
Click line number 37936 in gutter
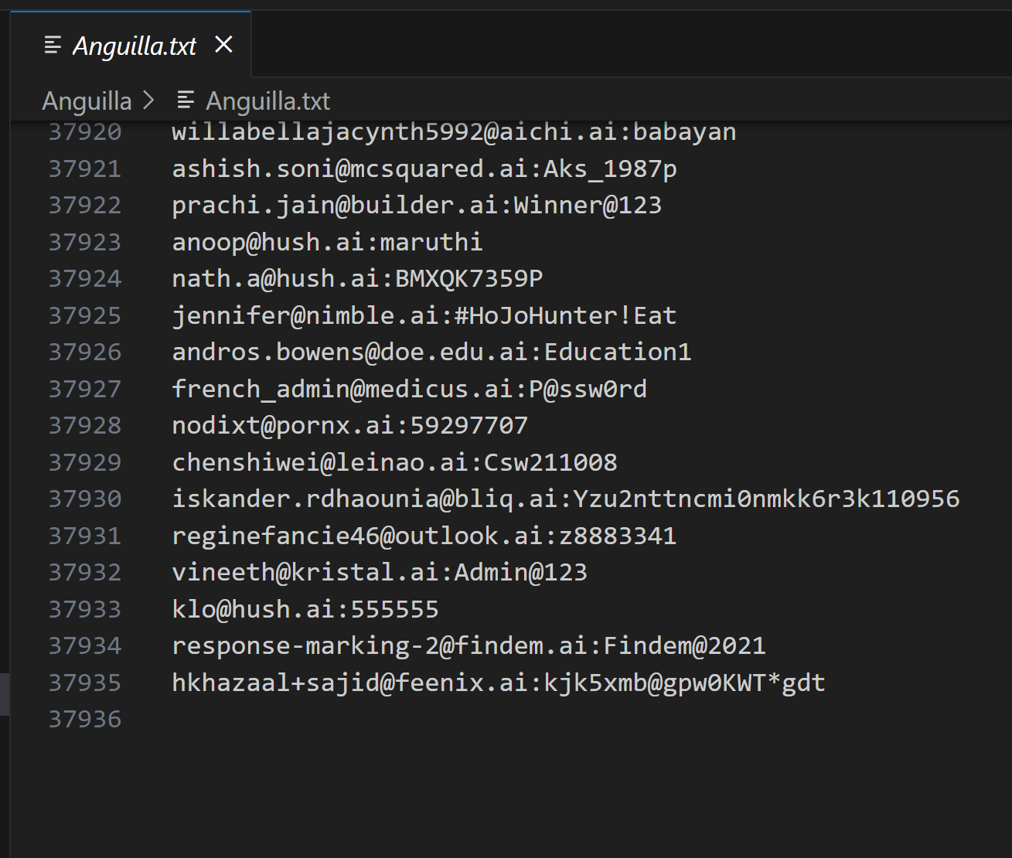[85, 720]
